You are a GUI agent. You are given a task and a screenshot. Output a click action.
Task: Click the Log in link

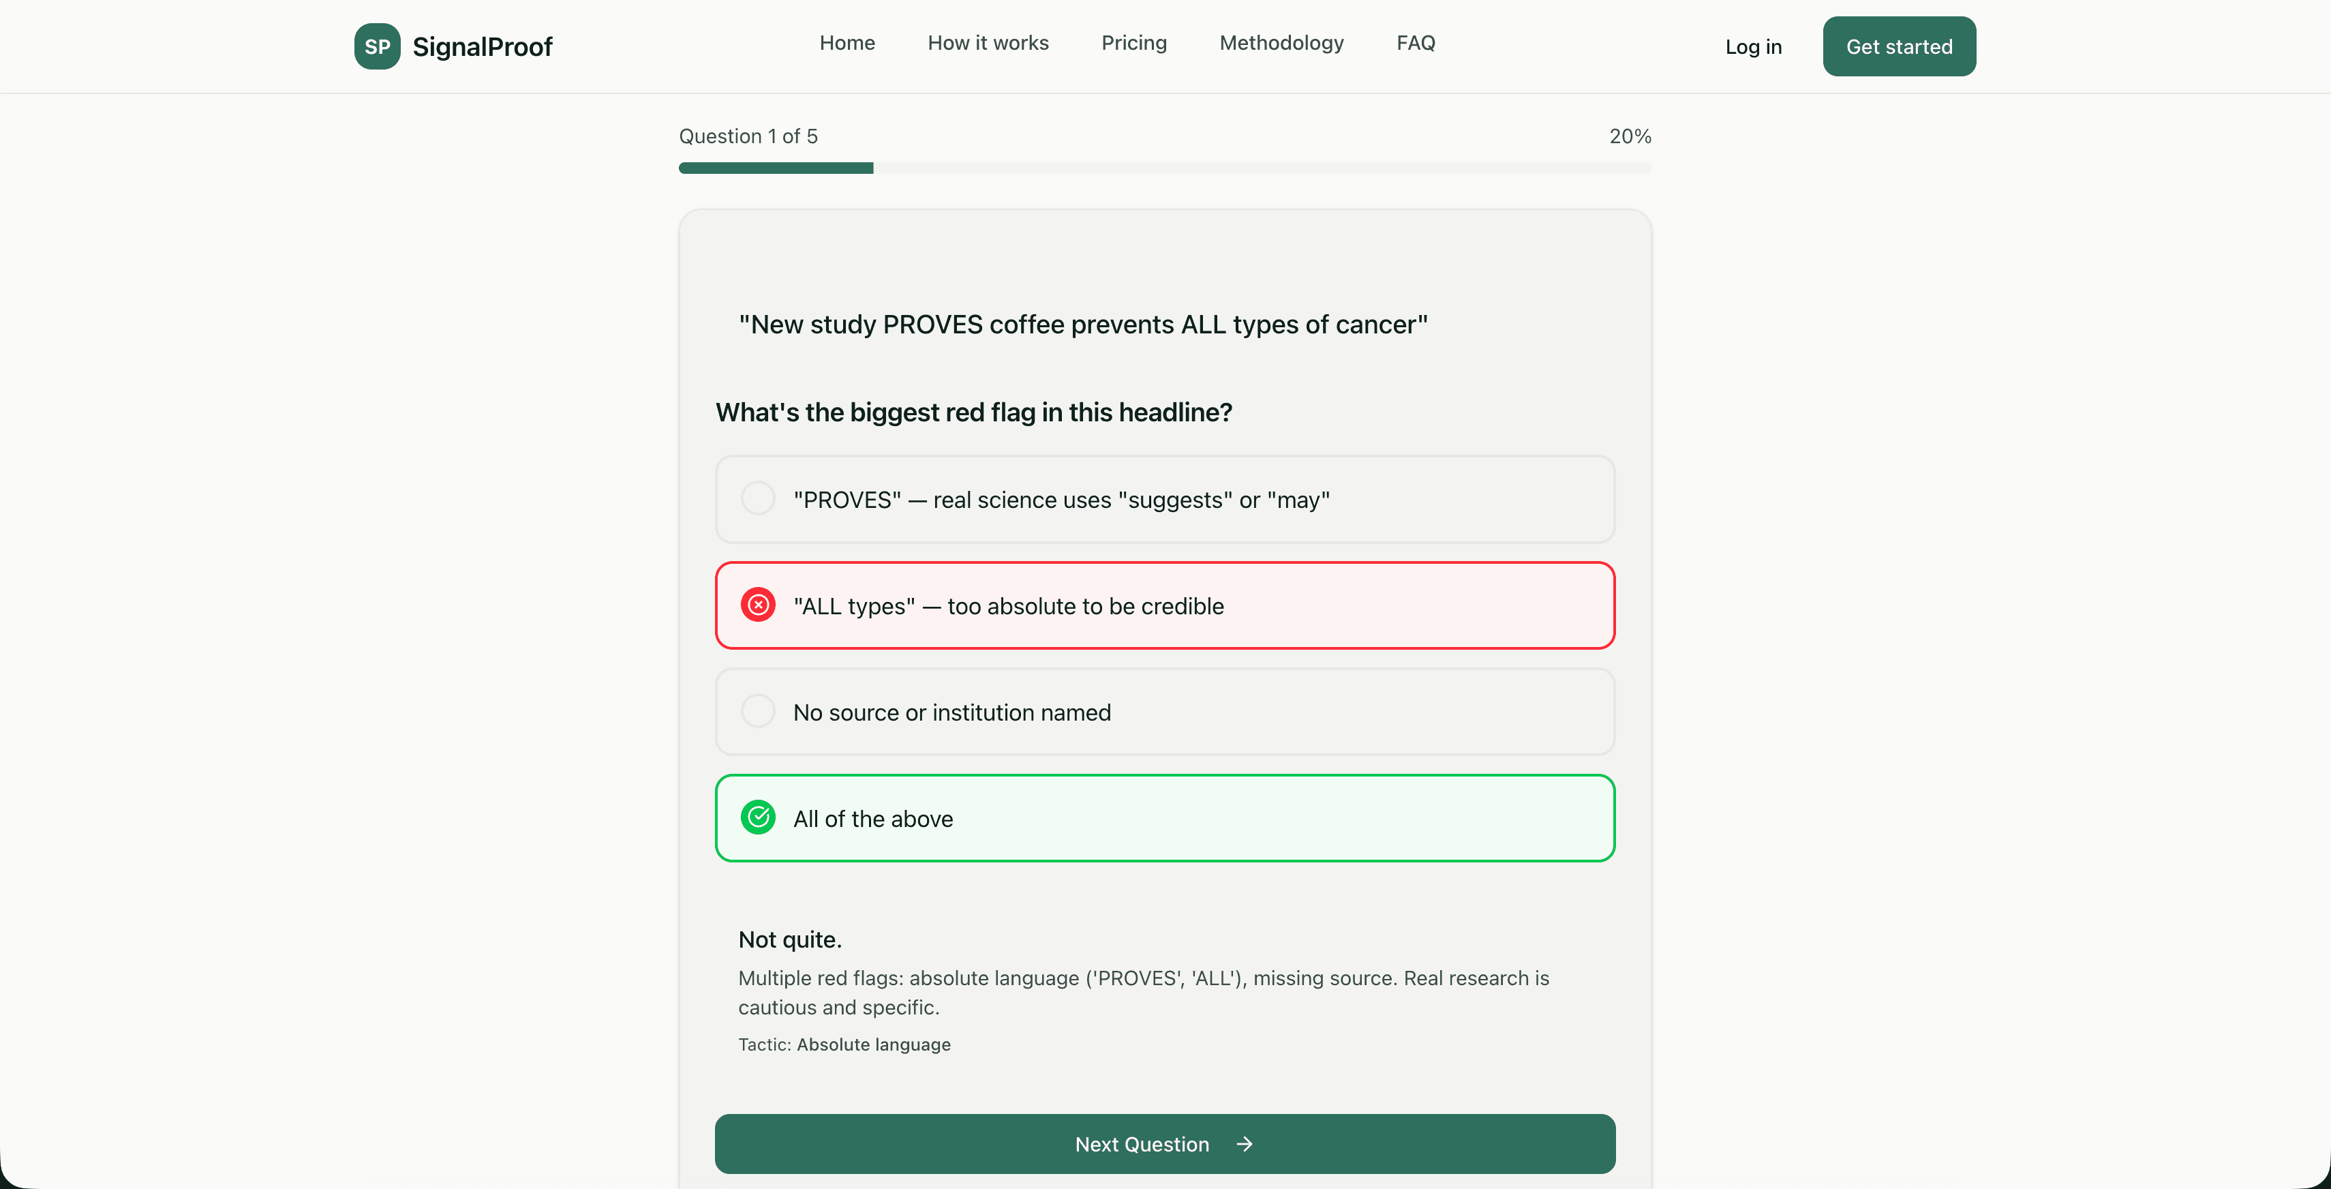[1753, 46]
